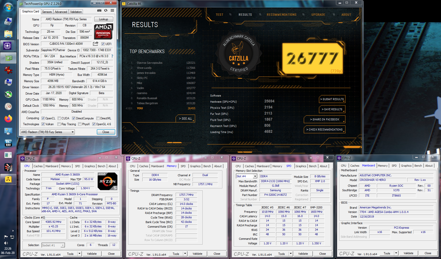441x259 pixels.
Task: Toggle the CUDA checkbox
Action: point(59,118)
